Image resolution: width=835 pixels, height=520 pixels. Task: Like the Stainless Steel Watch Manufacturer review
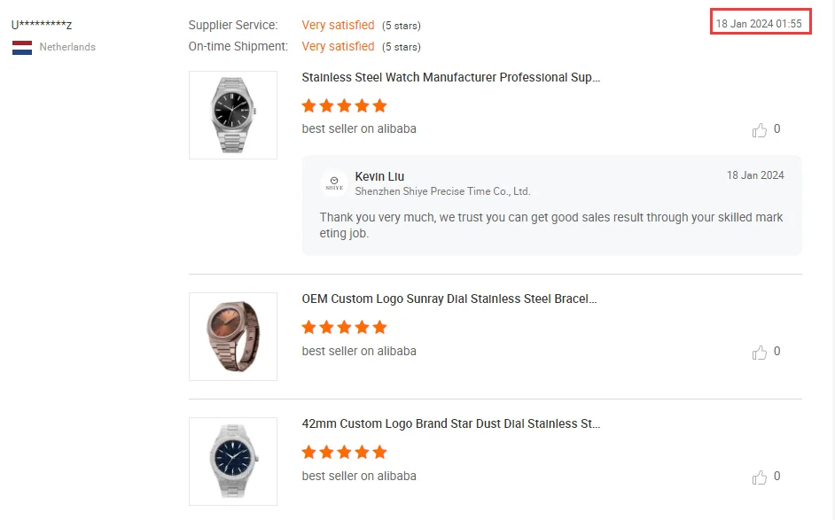point(760,130)
